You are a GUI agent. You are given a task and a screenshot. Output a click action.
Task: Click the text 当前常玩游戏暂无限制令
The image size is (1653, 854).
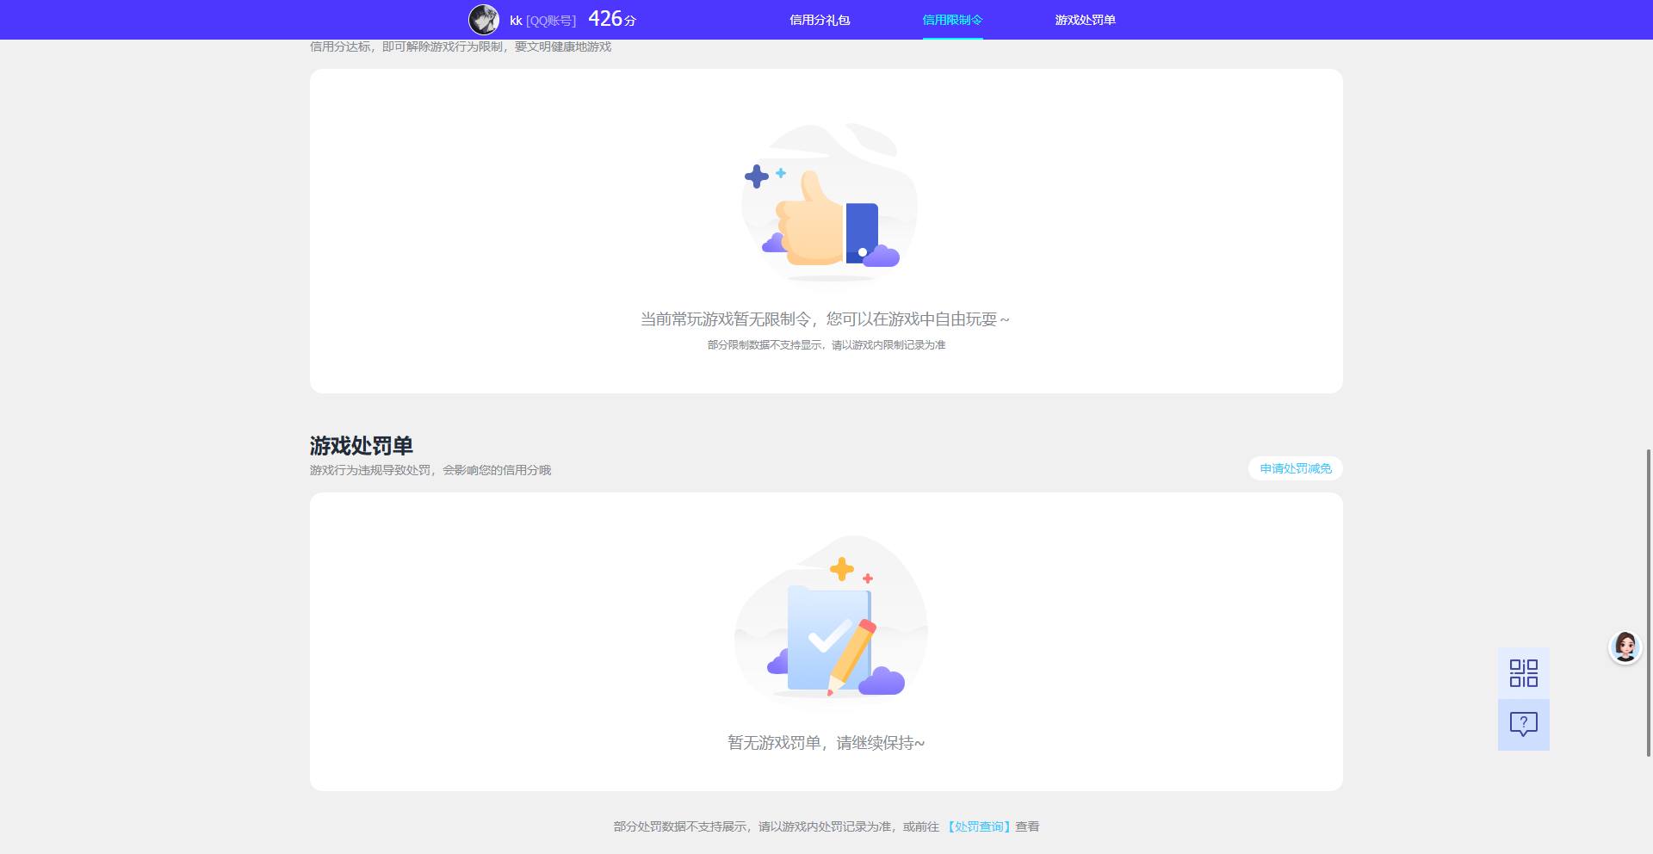tap(726, 319)
